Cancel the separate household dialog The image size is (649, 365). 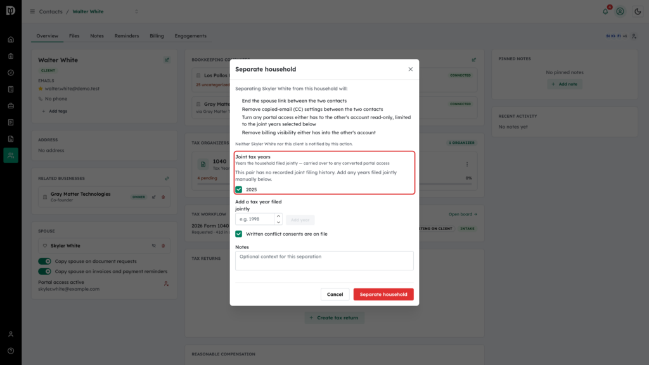coord(335,294)
